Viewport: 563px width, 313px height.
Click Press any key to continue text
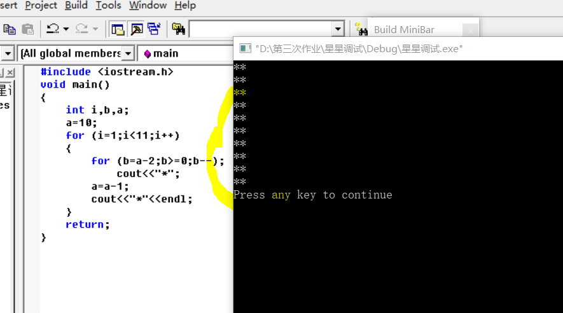(313, 195)
